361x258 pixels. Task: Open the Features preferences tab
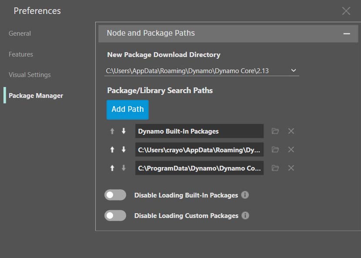click(x=21, y=54)
